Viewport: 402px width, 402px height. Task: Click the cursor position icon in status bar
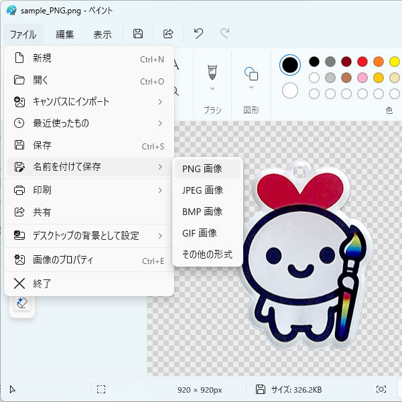12,389
